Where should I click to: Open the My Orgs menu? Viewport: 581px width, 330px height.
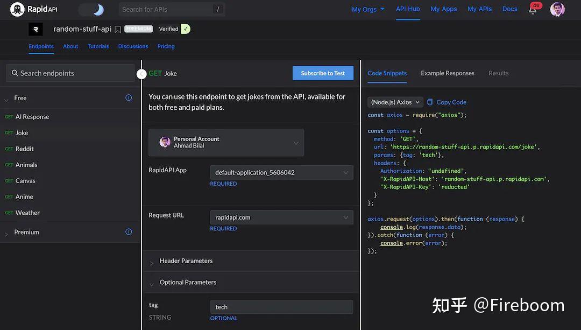pos(369,9)
